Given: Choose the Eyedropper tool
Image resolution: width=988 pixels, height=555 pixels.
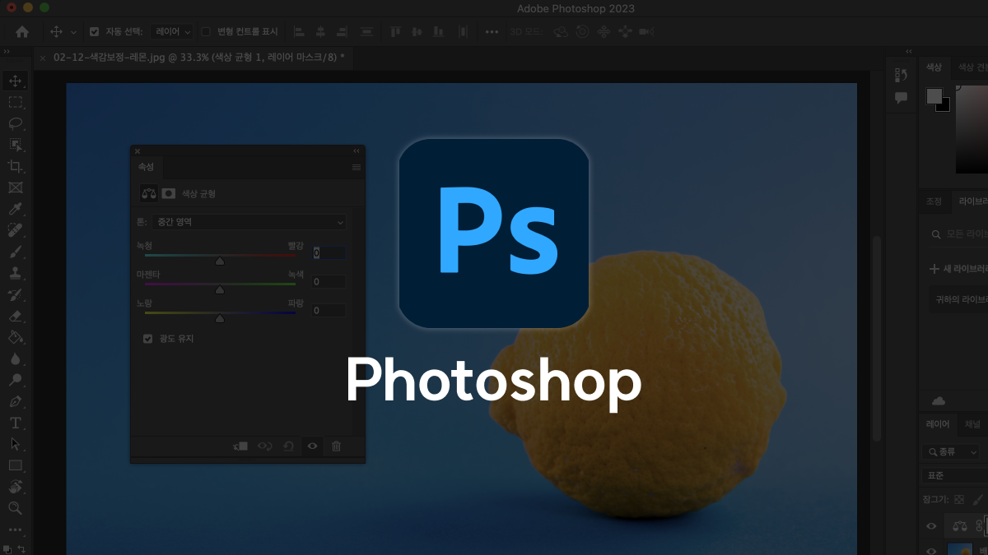Looking at the screenshot, I should (x=15, y=209).
